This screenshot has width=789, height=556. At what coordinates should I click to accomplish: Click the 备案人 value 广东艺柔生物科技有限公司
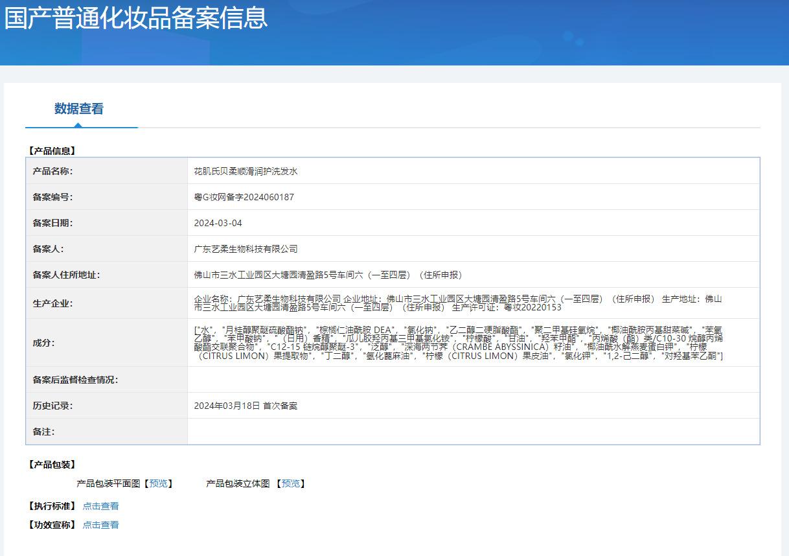(246, 249)
